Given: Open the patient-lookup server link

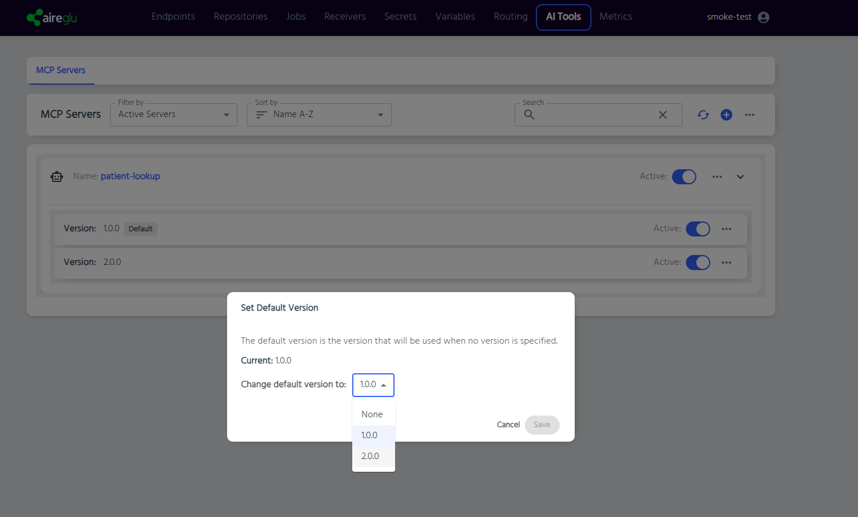Looking at the screenshot, I should (x=130, y=176).
